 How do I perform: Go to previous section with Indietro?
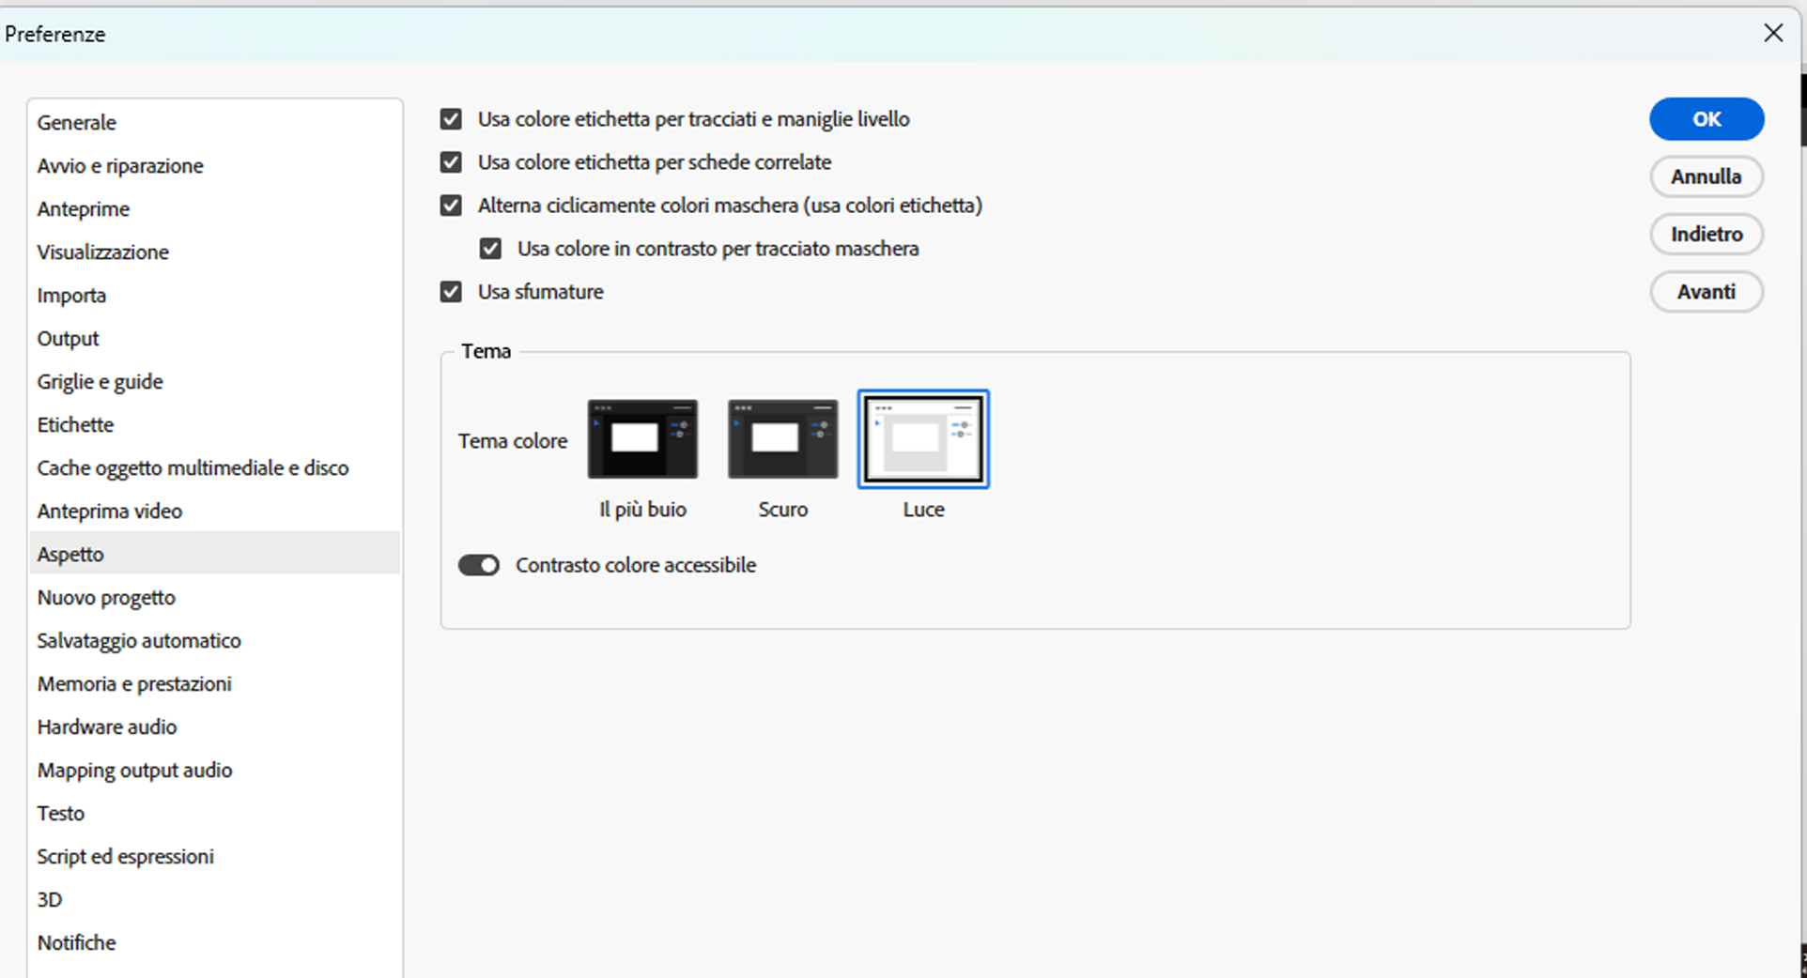click(x=1707, y=234)
